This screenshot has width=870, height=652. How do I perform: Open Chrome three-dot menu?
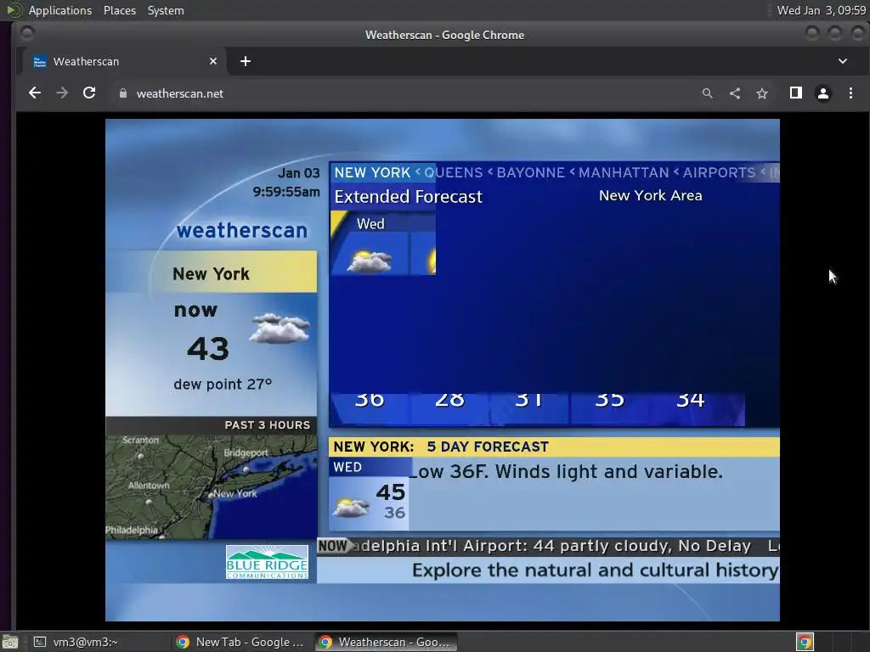(x=850, y=93)
